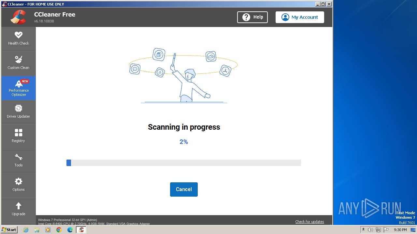Screen dimensions: 417x234
Task: Open the Health Check section
Action: 19,39
